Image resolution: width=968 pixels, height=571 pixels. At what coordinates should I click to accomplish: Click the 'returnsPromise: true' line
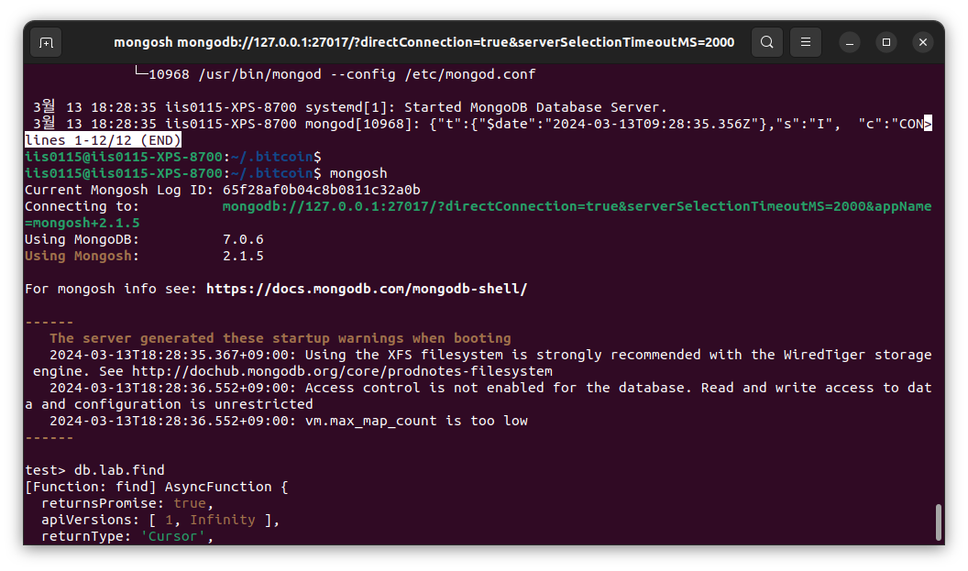coord(127,504)
